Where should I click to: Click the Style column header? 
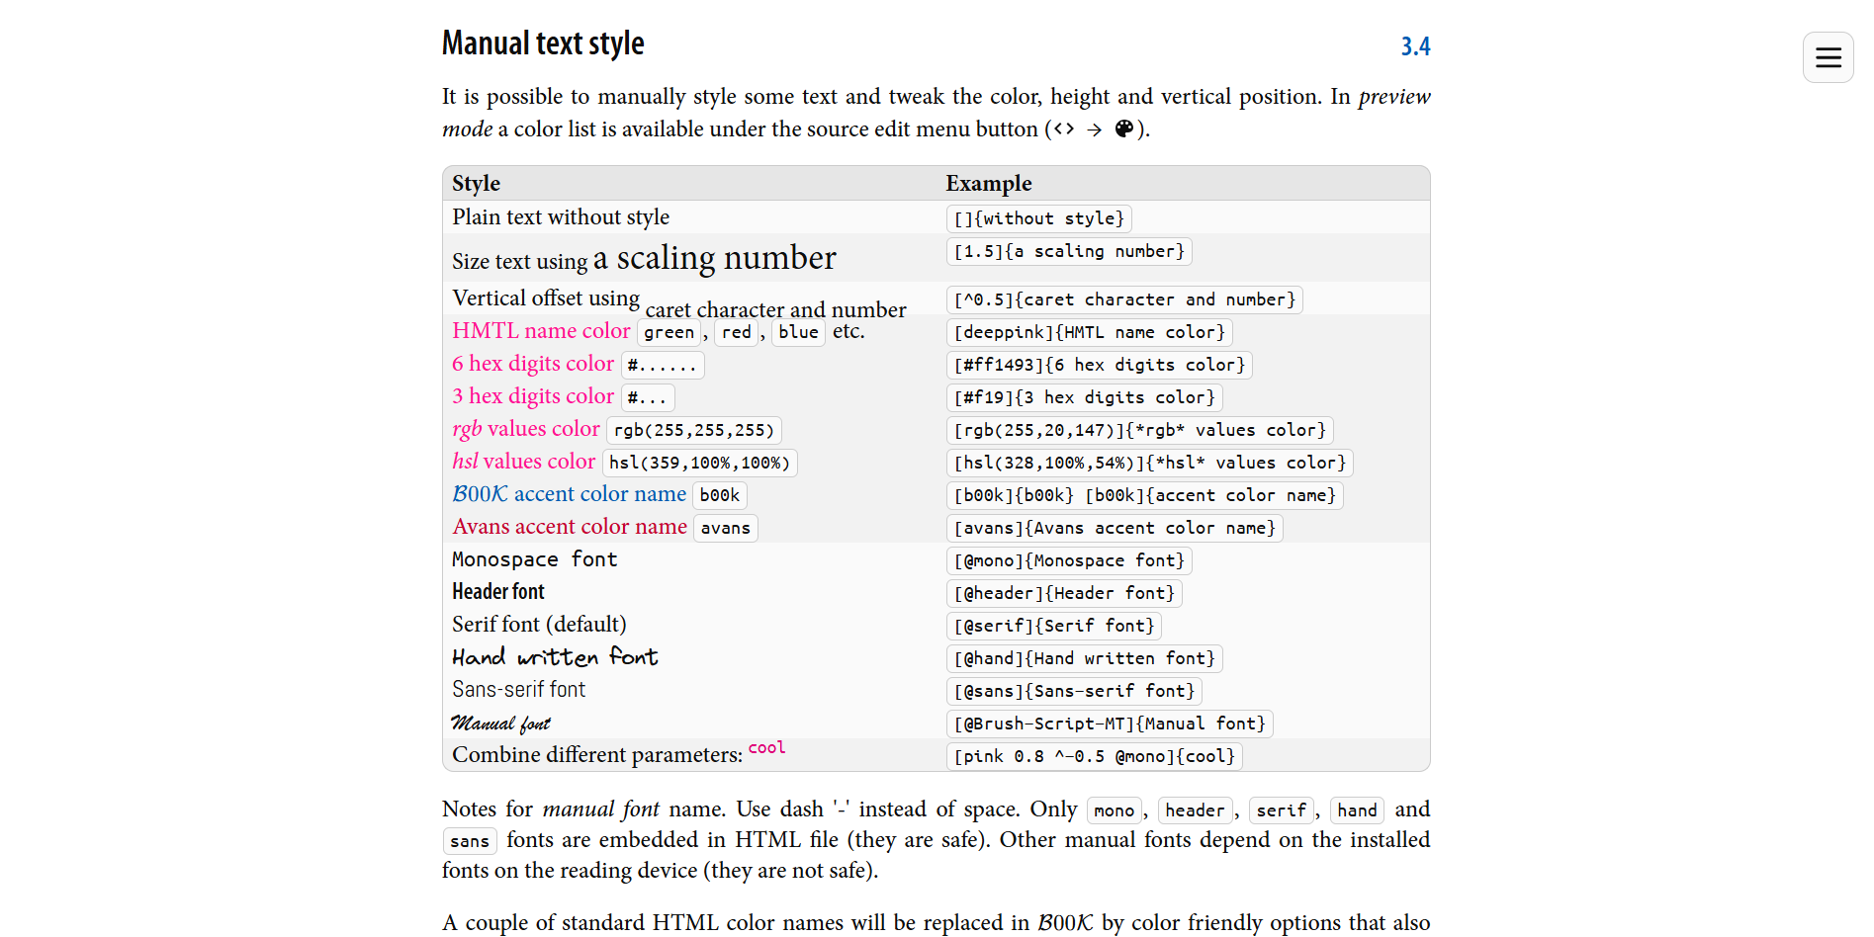pyautogui.click(x=477, y=184)
